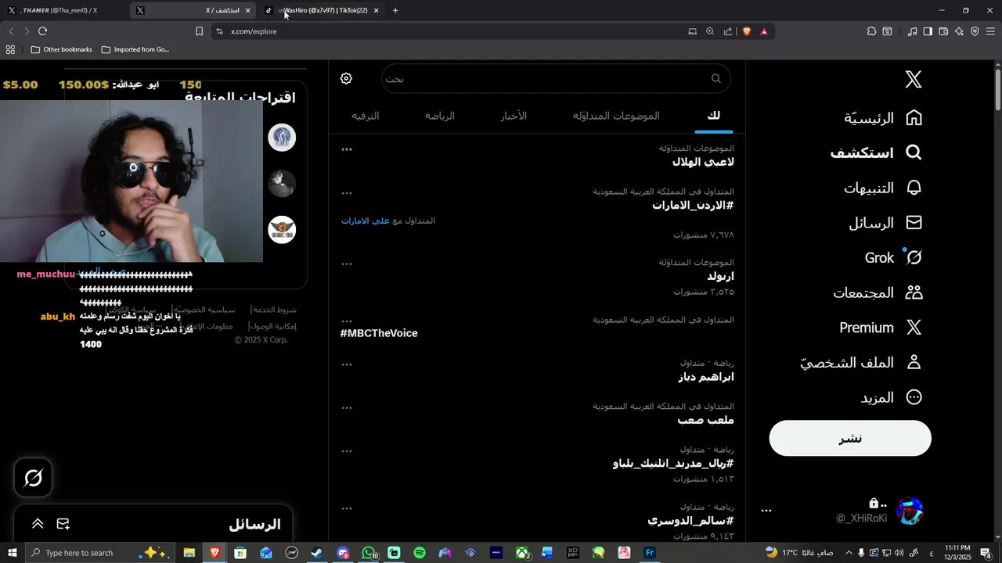The image size is (1002, 563).
Task: Expand the الرسائل messages drawer
Action: tap(38, 524)
